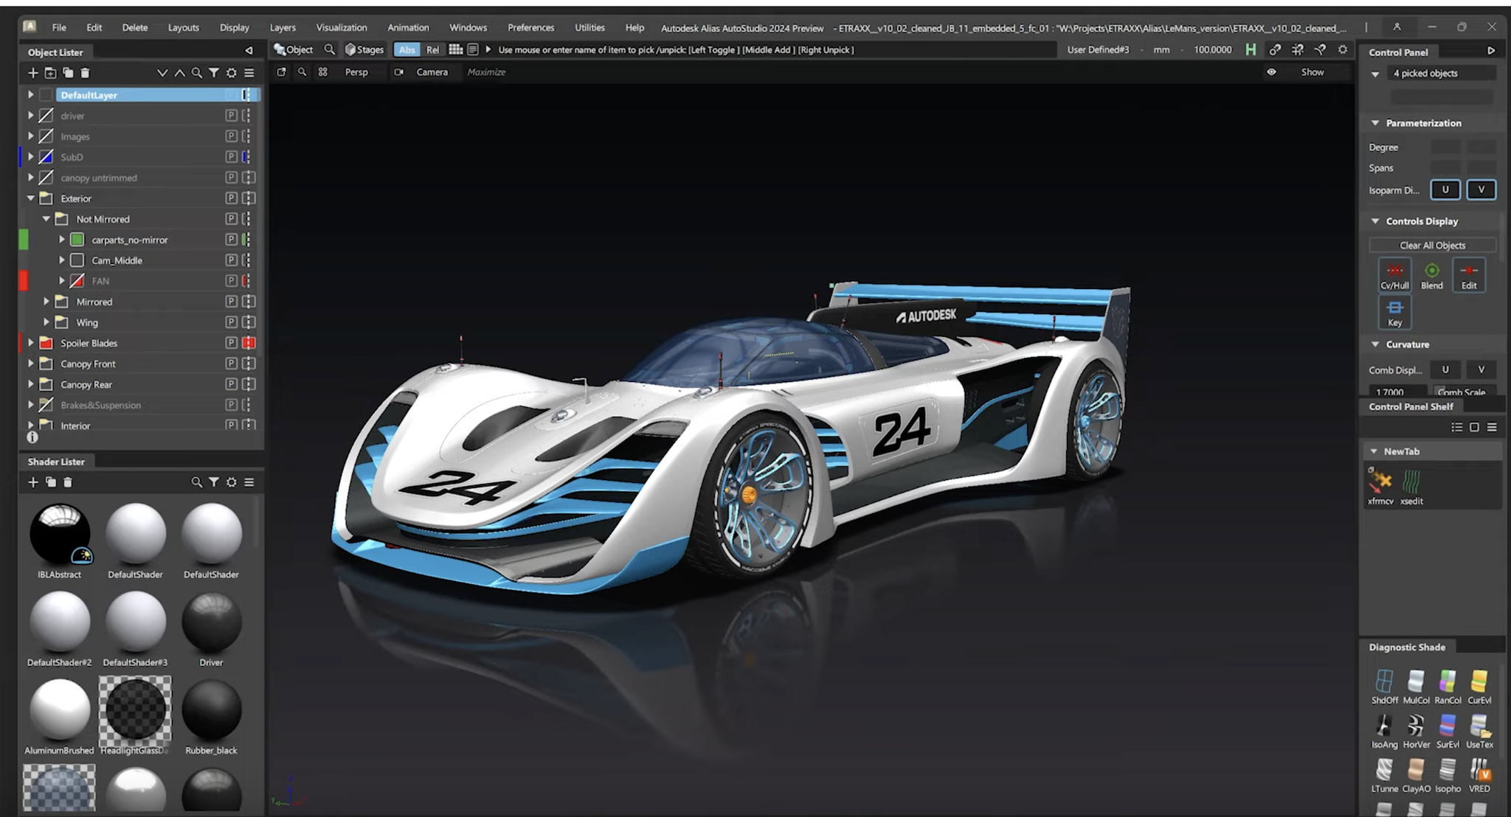The image size is (1511, 817).
Task: Switch coordinate mode to Rel
Action: coord(433,49)
